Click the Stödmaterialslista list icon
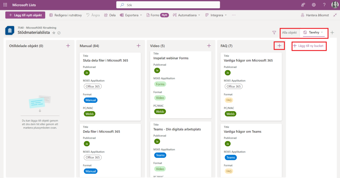This screenshot has height=178, width=340. [10, 31]
